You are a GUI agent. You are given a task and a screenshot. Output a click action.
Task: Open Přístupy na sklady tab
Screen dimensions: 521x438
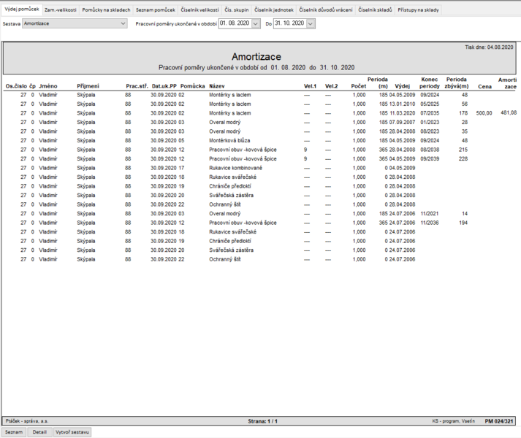(418, 10)
